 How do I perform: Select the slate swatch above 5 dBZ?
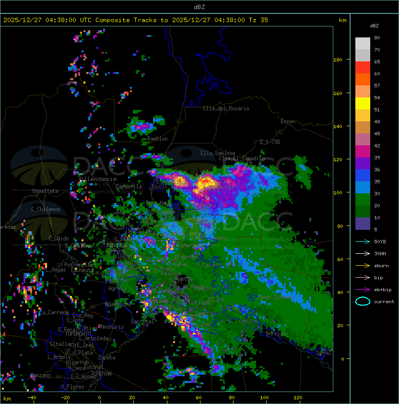coord(363,224)
